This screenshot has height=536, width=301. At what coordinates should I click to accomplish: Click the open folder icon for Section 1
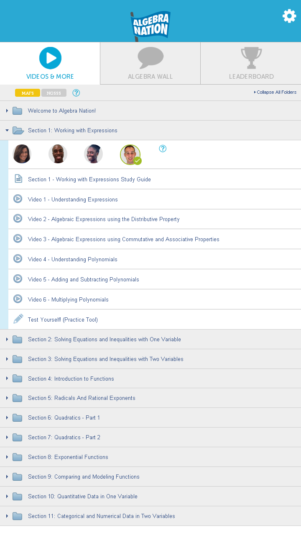coord(18,130)
